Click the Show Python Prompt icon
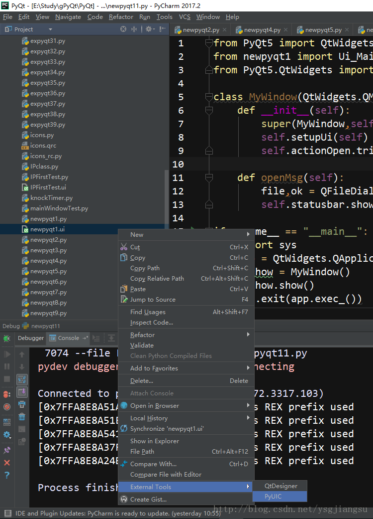The height and width of the screenshot is (519, 373). tap(22, 429)
